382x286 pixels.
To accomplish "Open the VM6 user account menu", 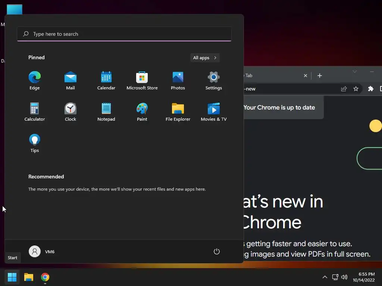I will [x=42, y=251].
